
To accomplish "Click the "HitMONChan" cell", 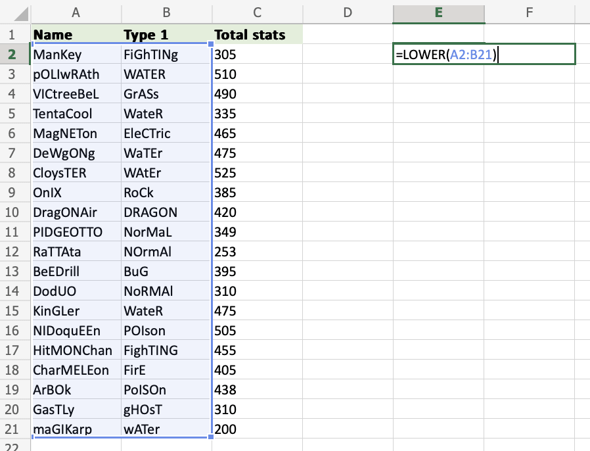I will 76,350.
